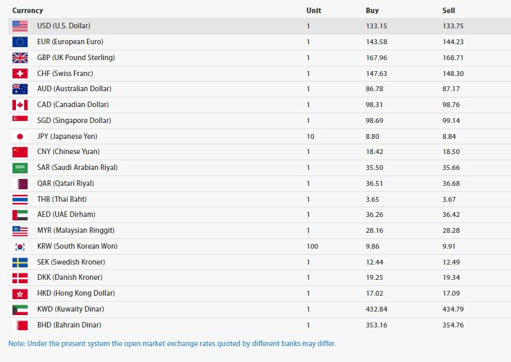Select the SGD (Singapore Dollar) label
The width and height of the screenshot is (511, 362).
point(74,121)
